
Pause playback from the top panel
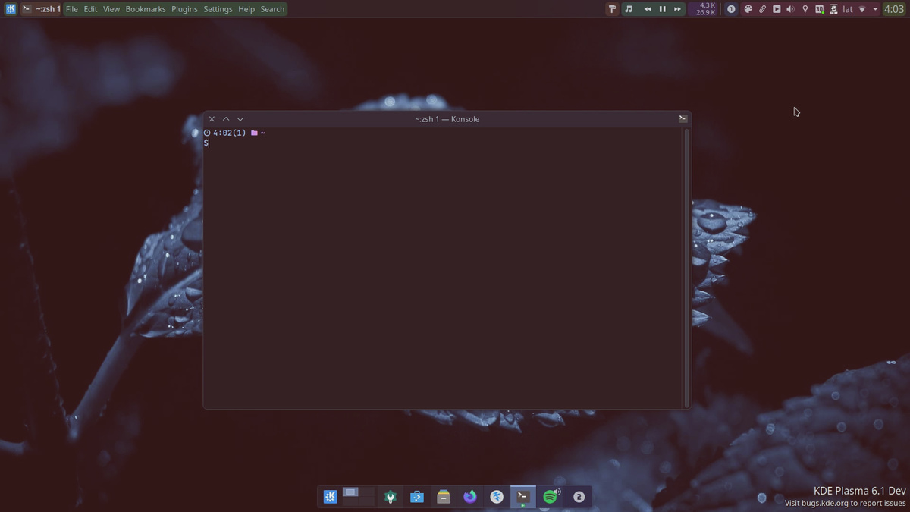coord(662,9)
